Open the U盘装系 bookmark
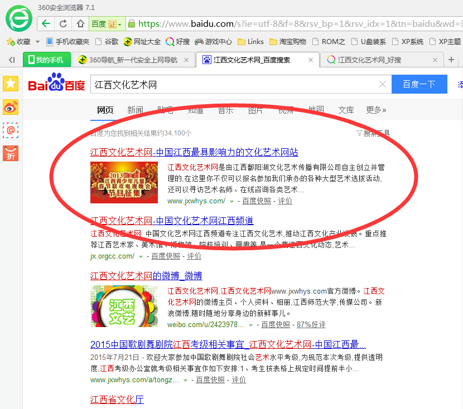 click(369, 42)
